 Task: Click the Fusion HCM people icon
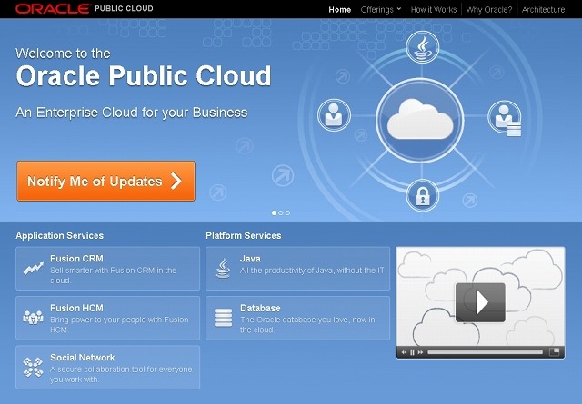pyautogui.click(x=34, y=318)
